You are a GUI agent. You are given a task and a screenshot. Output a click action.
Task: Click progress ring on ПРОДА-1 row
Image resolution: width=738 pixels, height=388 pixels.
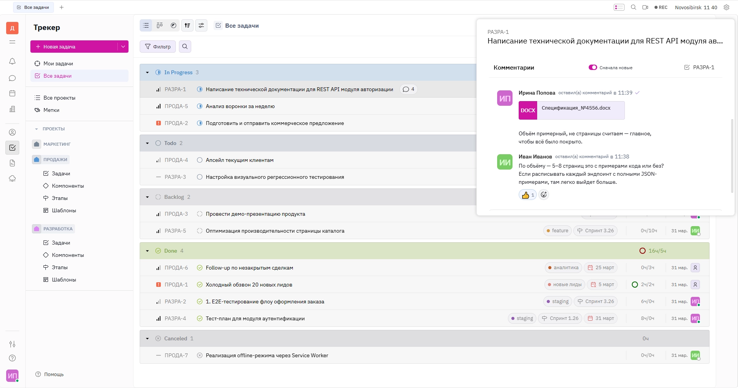(x=635, y=285)
